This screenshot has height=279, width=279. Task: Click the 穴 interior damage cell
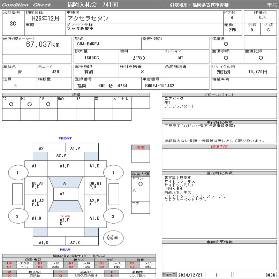coord(141,195)
